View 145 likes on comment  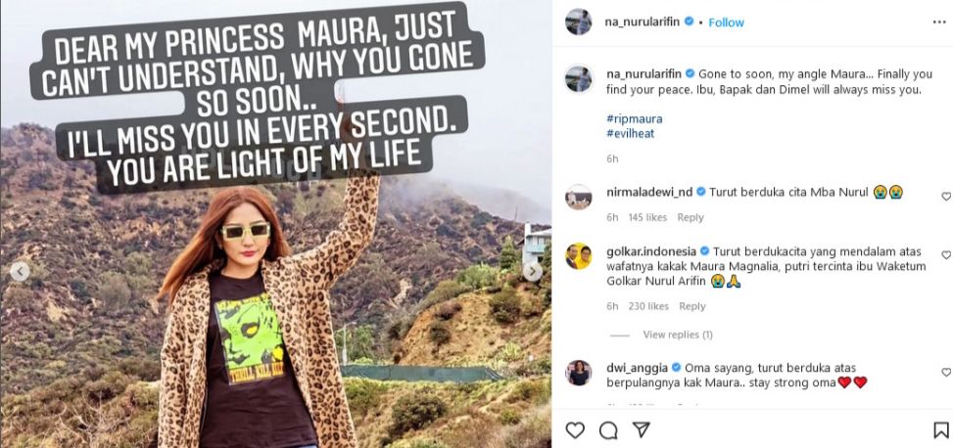[x=647, y=217]
